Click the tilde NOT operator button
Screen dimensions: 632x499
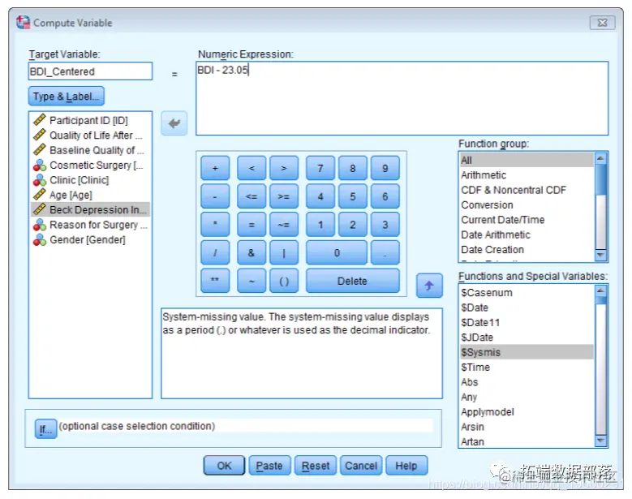[252, 281]
